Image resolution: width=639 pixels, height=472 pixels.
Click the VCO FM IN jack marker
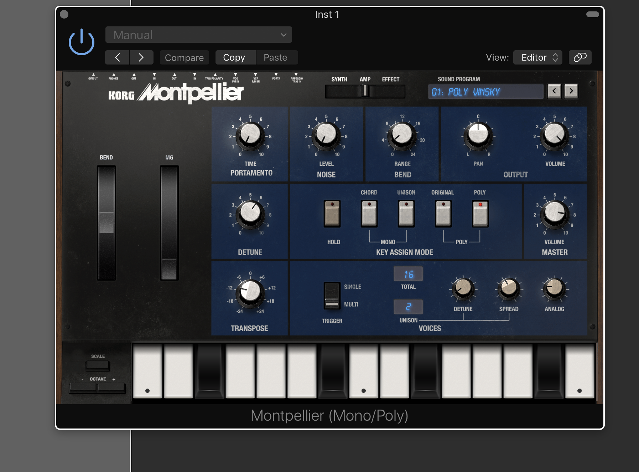coord(235,78)
